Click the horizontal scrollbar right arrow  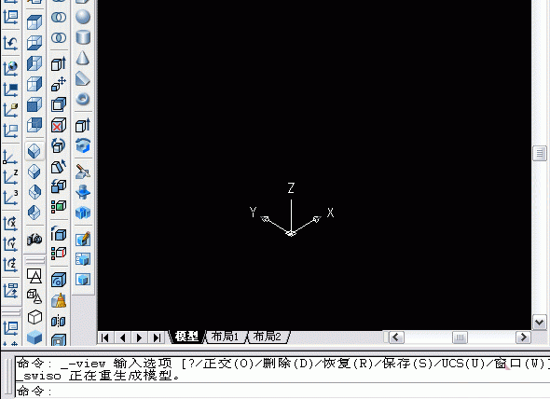523,337
